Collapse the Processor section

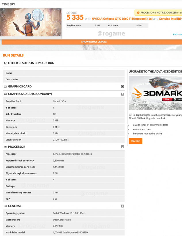(x=122, y=147)
